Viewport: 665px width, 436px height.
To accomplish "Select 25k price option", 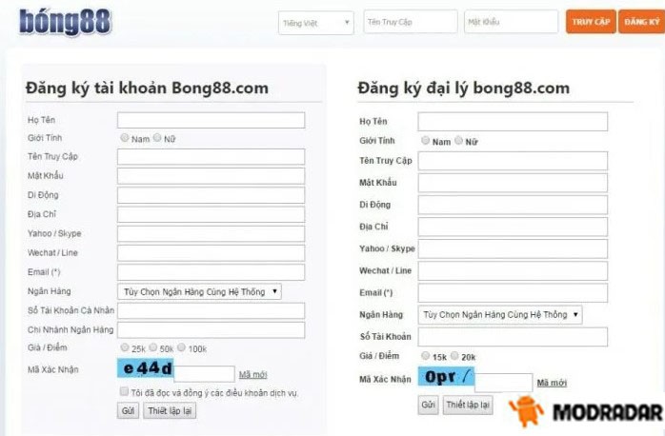I will point(124,347).
